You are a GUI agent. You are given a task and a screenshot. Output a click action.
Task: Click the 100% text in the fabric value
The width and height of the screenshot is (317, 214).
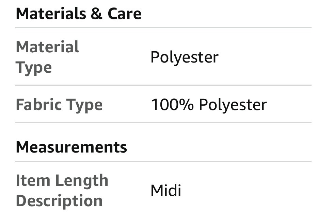pos(172,105)
